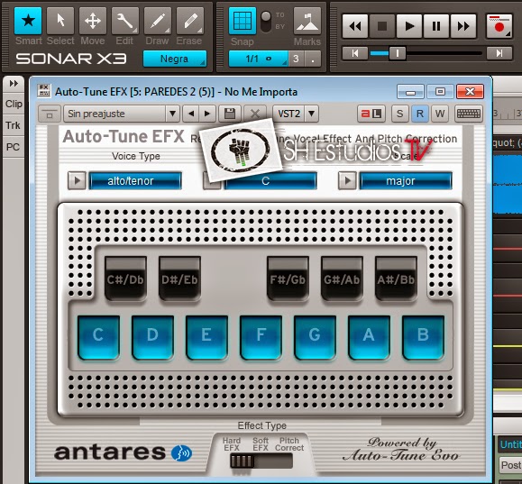The height and width of the screenshot is (484, 522).
Task: Delete preset with the X icon
Action: 255,114
